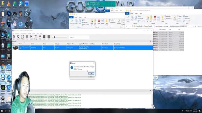Open the New item dropdown in left Explorer
202x113 pixels.
[x=112, y=20]
